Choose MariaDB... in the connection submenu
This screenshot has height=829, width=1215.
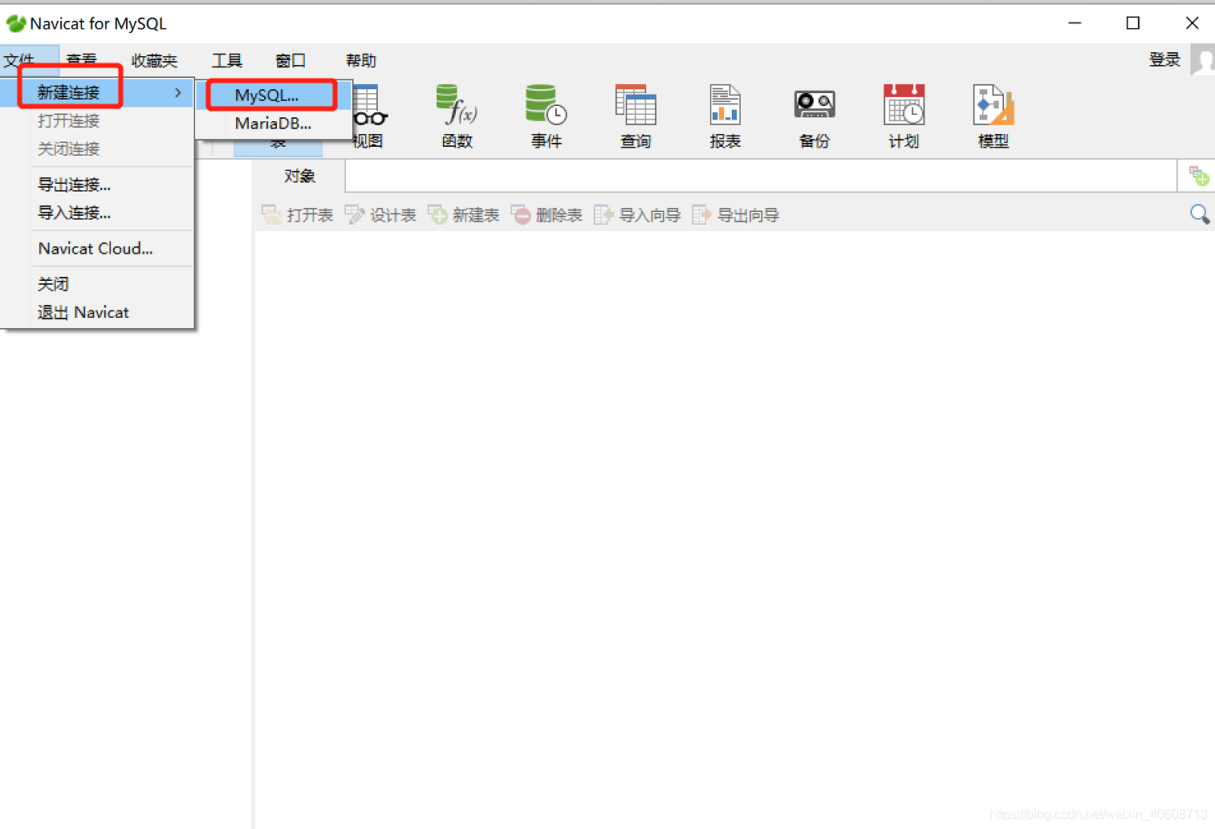point(273,123)
